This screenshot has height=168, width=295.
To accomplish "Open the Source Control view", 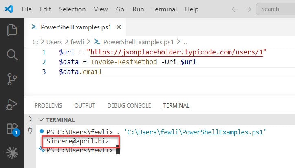I will pyautogui.click(x=12, y=79).
